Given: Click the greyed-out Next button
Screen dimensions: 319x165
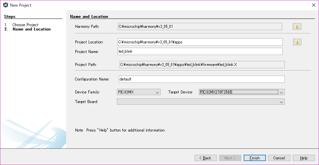Looking at the screenshot, I should point(230,158).
